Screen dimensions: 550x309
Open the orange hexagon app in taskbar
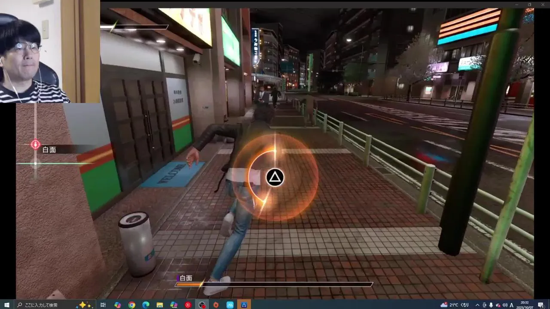click(216, 305)
